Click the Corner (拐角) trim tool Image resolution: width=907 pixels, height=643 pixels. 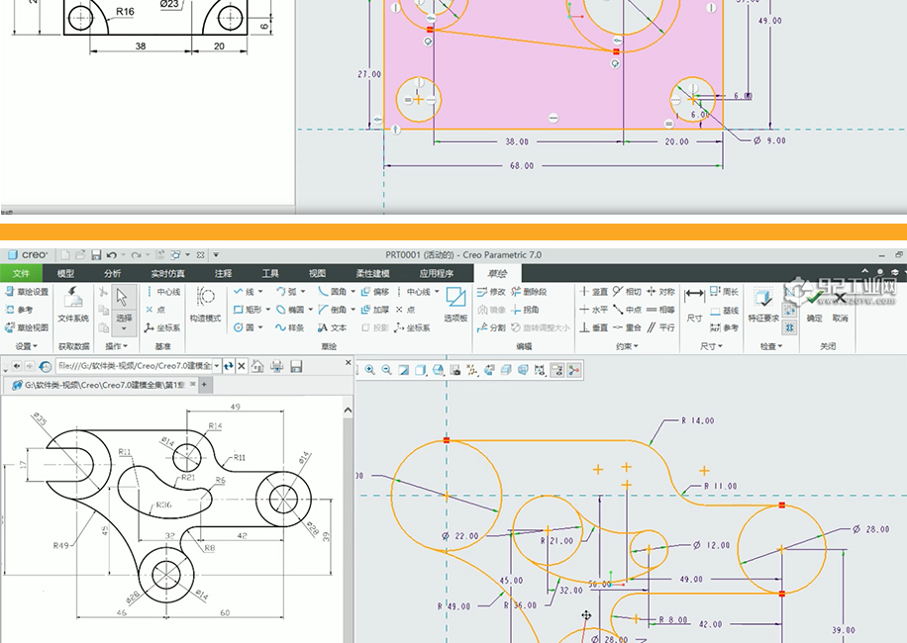click(525, 310)
